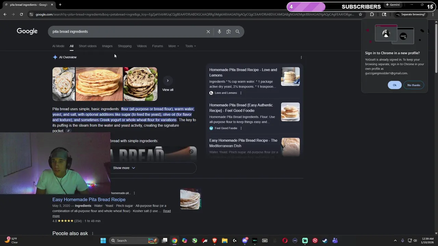Viewport: 438px width, 246px height.
Task: Open Love and Lemons source options menu
Action: [241, 93]
